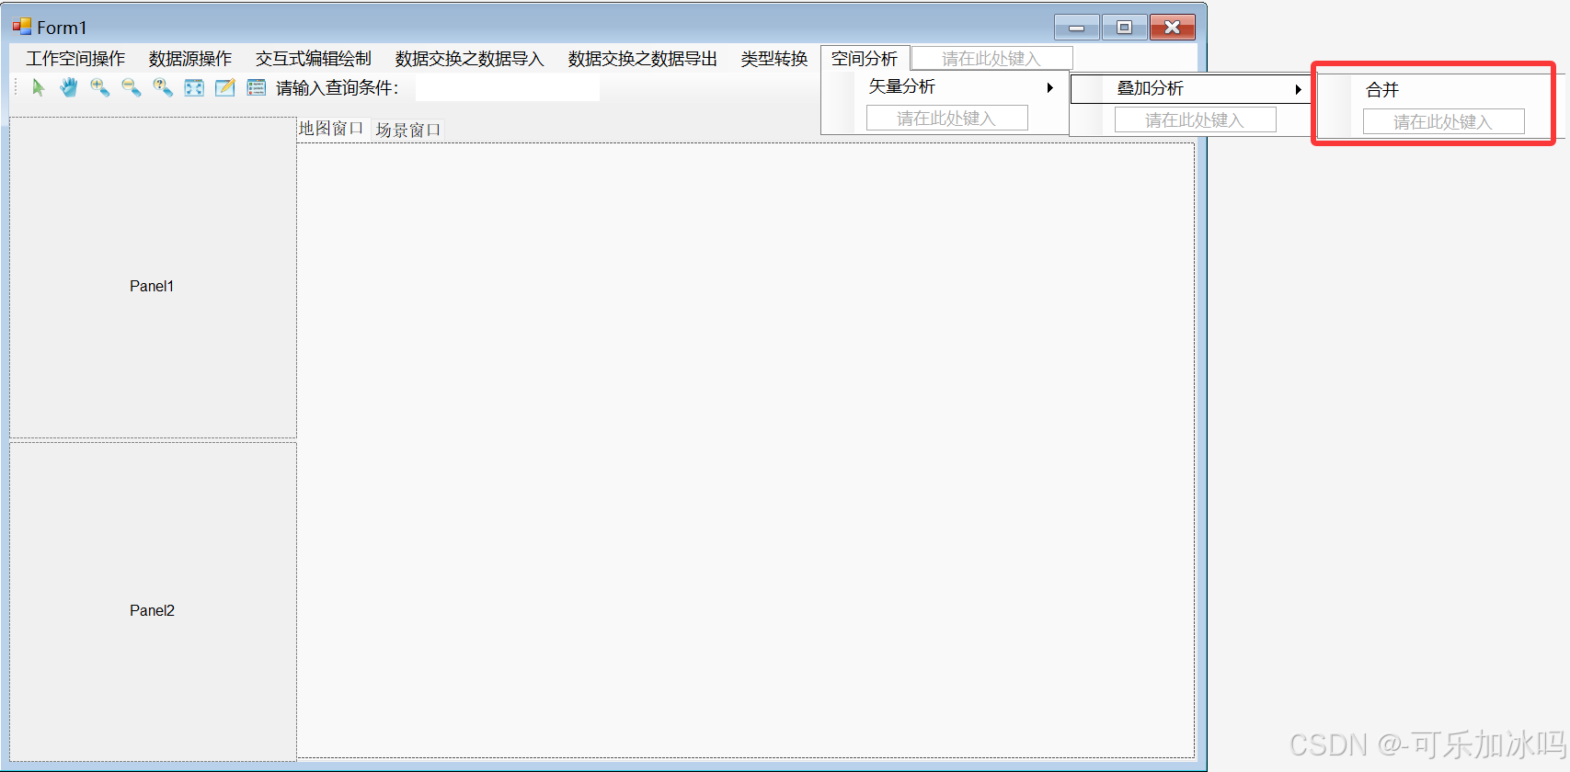Click the placeholder field below 合并
1570x772 pixels.
click(1443, 122)
